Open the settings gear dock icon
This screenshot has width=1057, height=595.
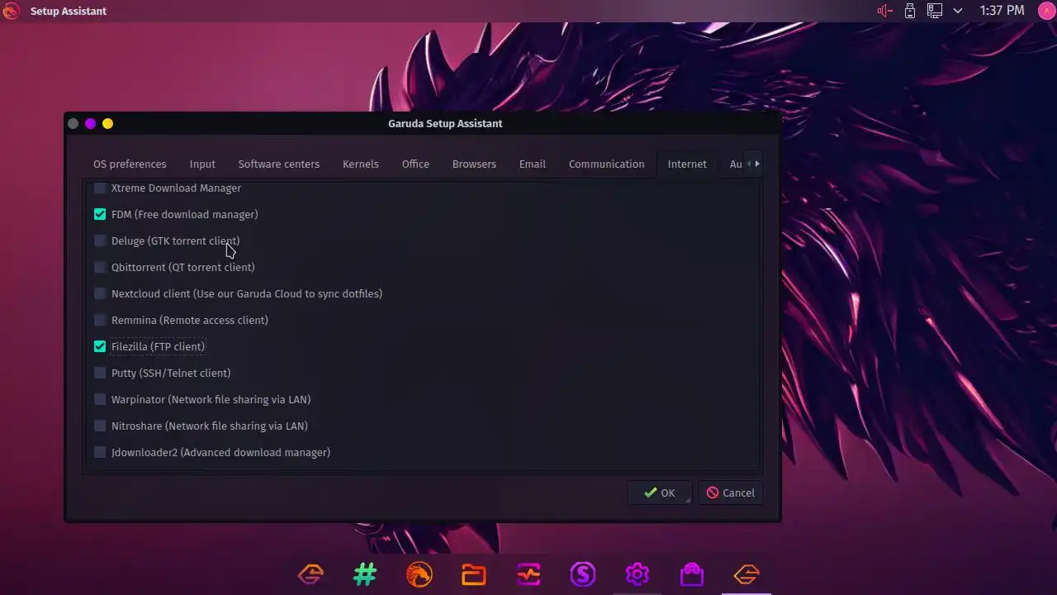tap(638, 574)
